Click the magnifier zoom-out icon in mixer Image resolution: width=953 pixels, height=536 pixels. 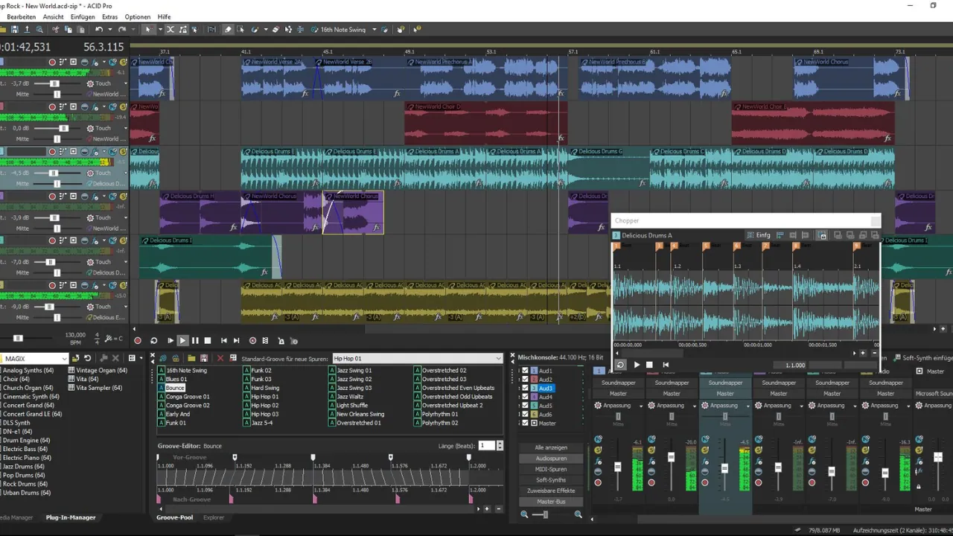coord(524,514)
